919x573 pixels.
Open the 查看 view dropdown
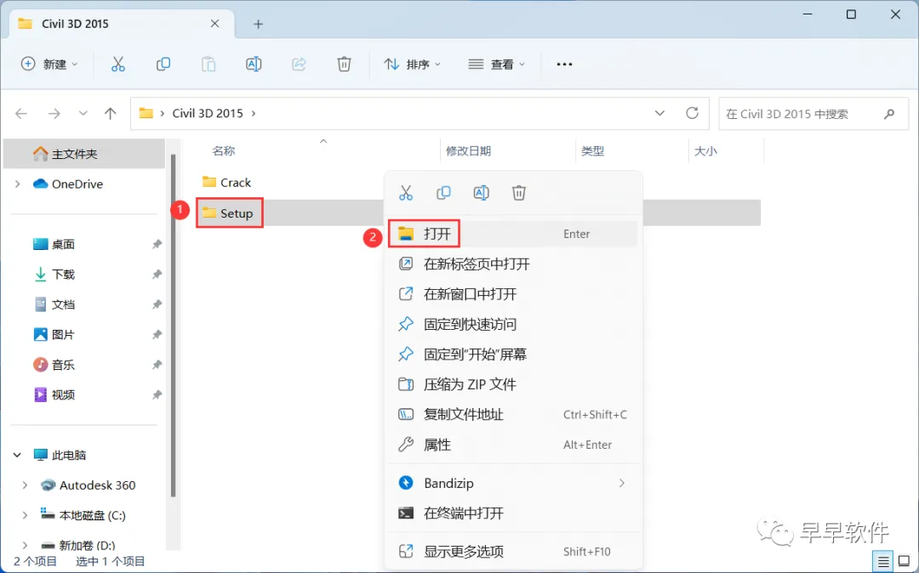(x=496, y=64)
